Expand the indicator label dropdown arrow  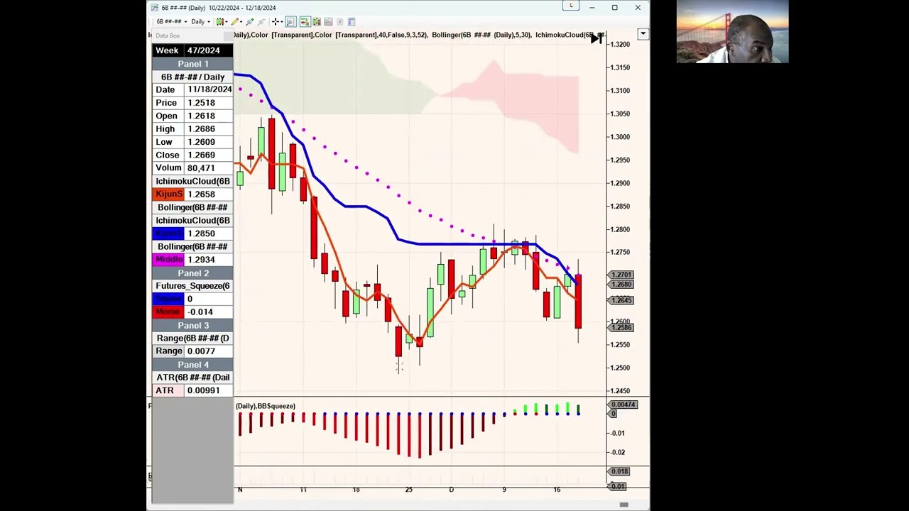coord(643,33)
